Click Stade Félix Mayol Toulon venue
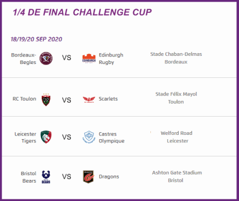The image size is (239, 201). (176, 98)
